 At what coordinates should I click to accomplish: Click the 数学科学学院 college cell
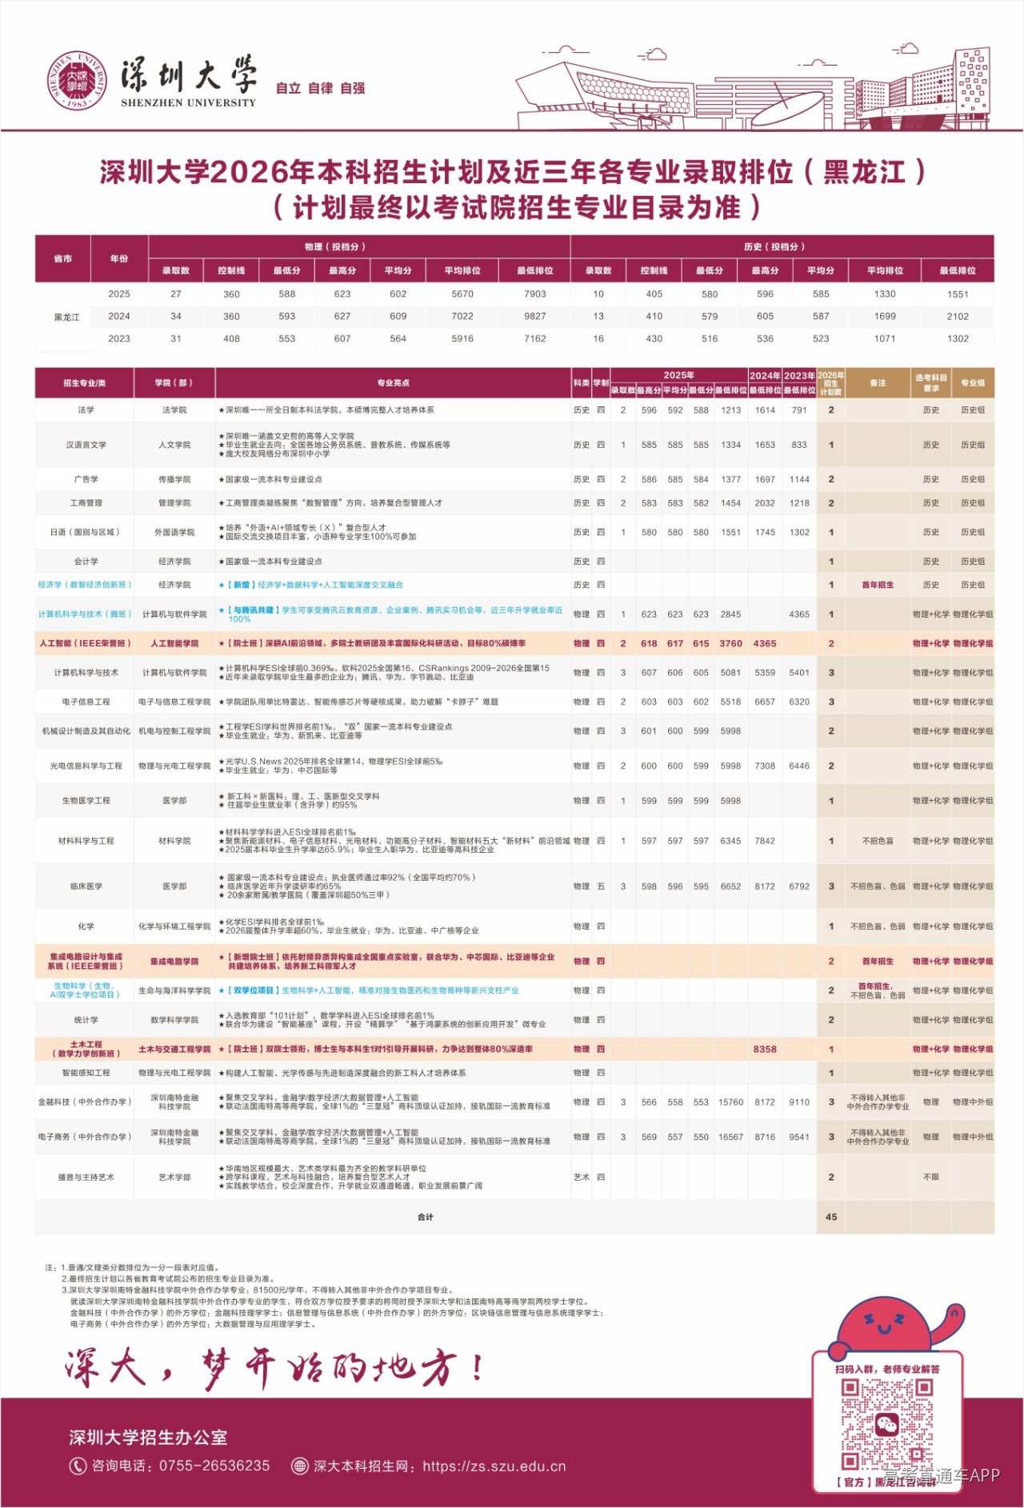(x=174, y=1020)
